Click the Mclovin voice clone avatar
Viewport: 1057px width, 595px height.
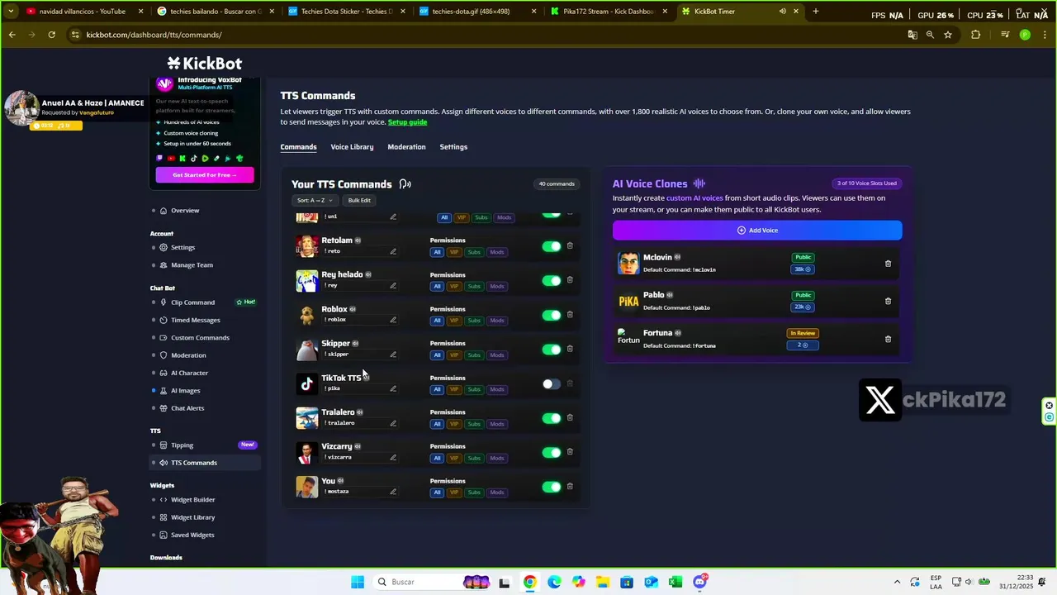click(x=628, y=264)
